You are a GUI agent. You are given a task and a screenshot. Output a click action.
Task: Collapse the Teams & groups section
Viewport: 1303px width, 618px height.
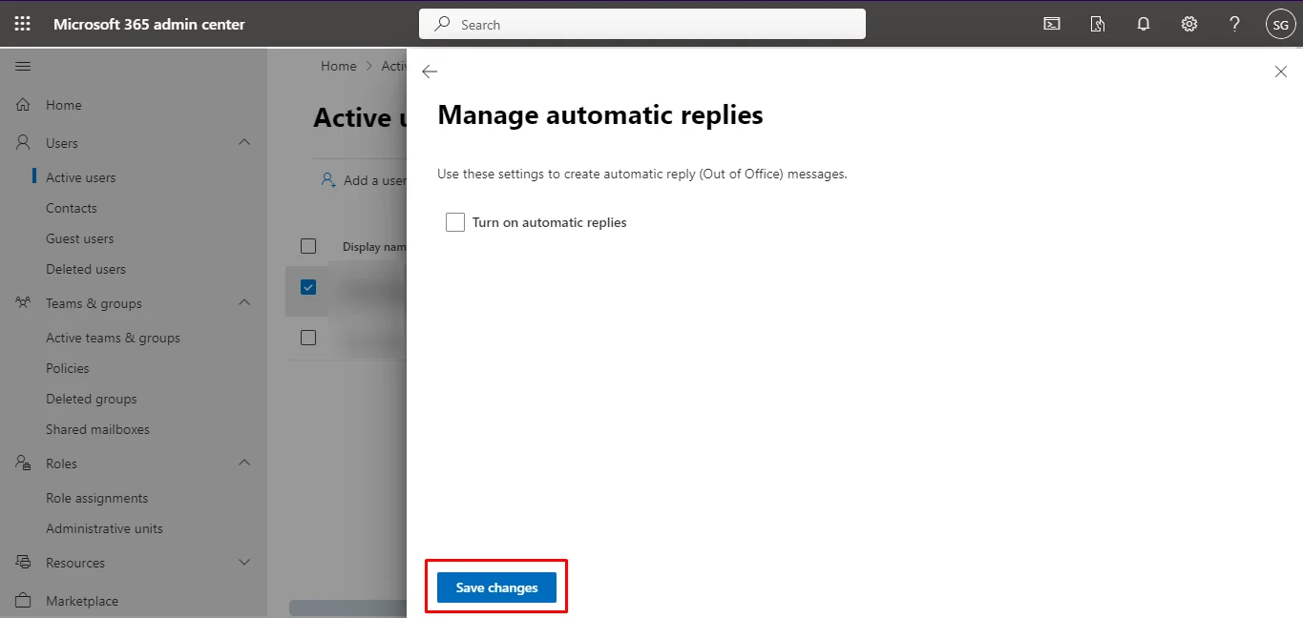coord(244,302)
